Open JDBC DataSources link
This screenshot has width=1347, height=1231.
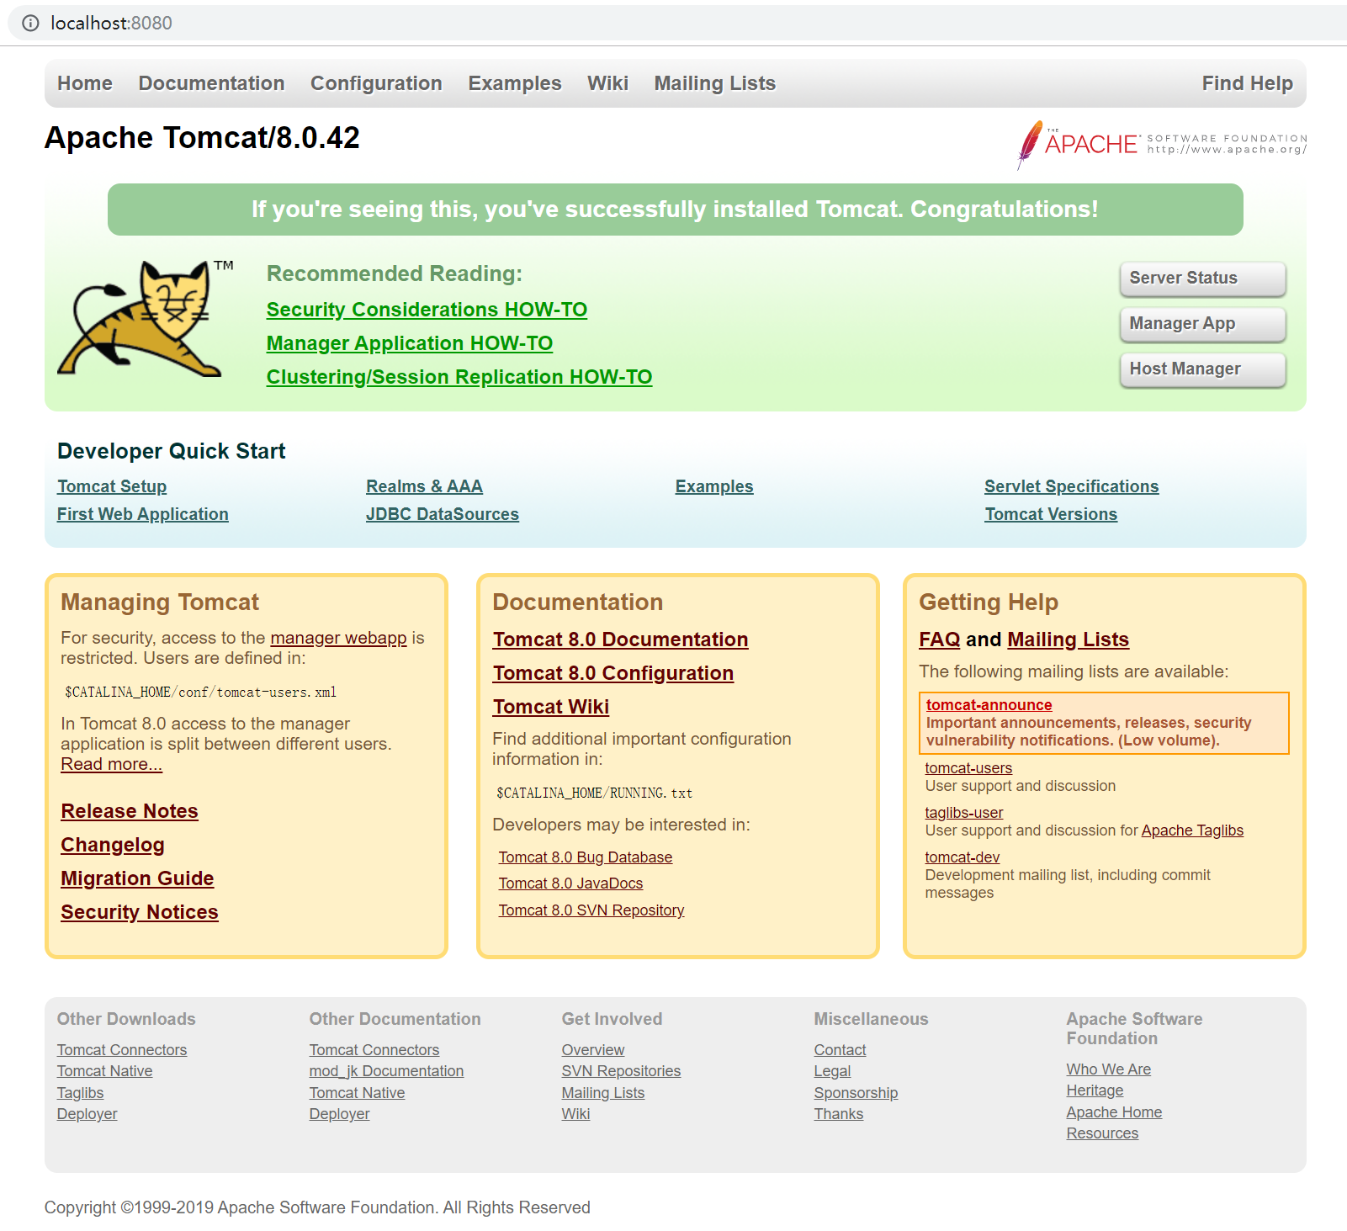tap(443, 514)
